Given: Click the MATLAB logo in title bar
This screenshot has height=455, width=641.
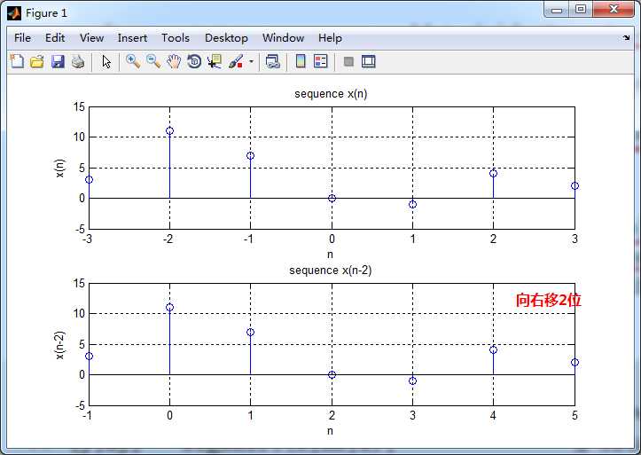Looking at the screenshot, I should tap(14, 13).
